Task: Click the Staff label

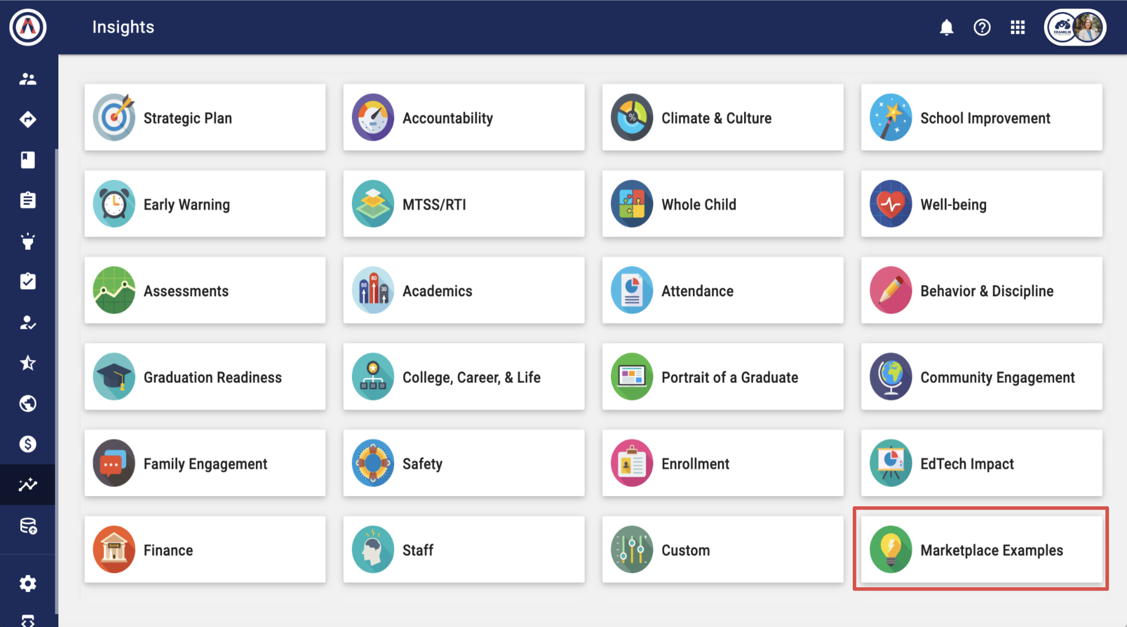Action: [418, 550]
